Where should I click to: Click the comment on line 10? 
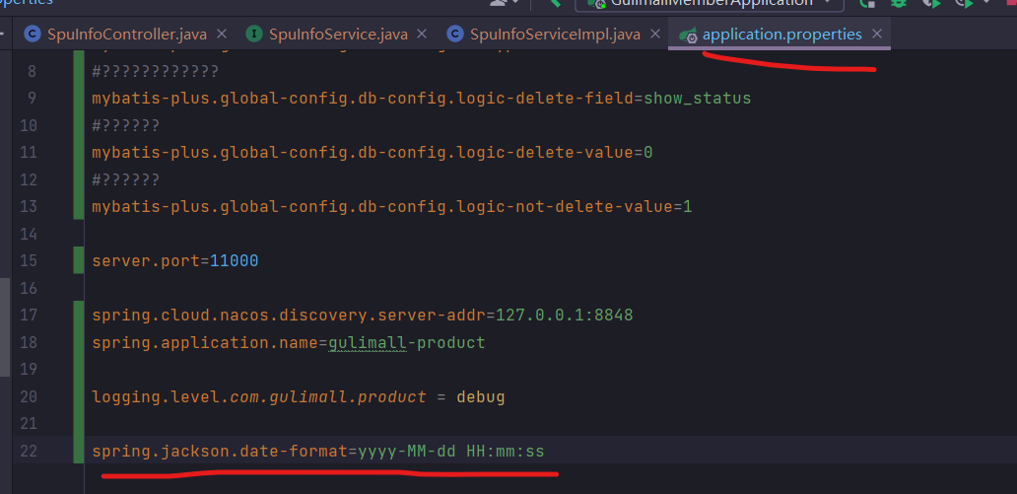[x=126, y=126]
